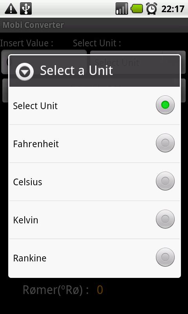Select the Celsius radio button
The image size is (188, 314).
(x=165, y=181)
